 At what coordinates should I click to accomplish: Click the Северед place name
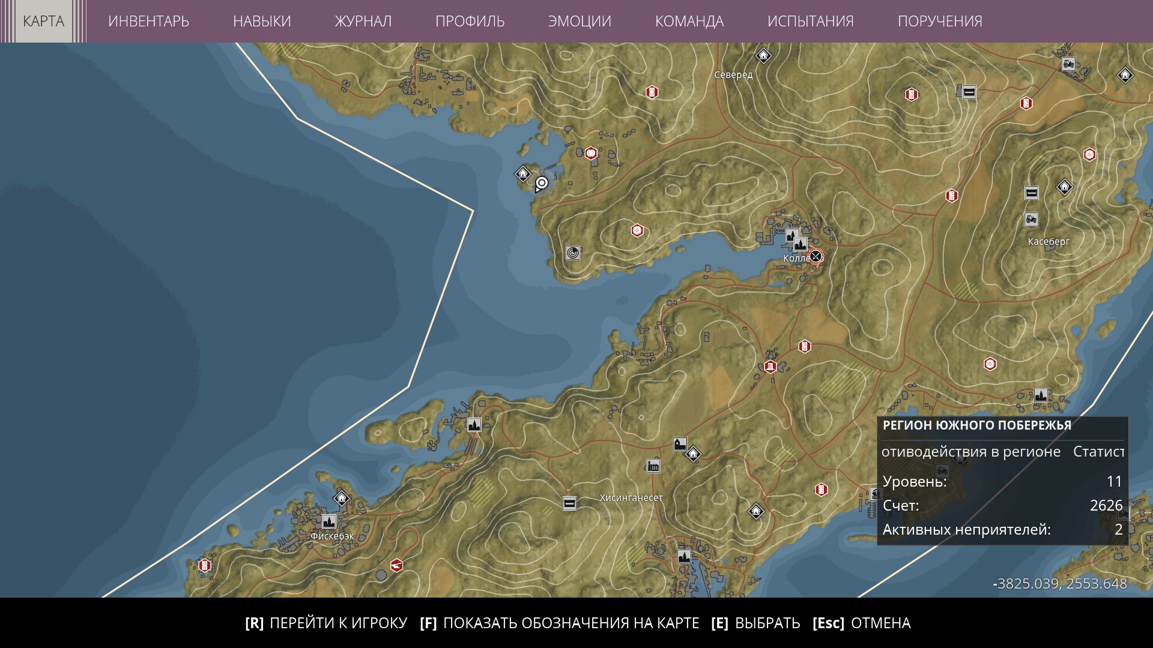pyautogui.click(x=733, y=75)
